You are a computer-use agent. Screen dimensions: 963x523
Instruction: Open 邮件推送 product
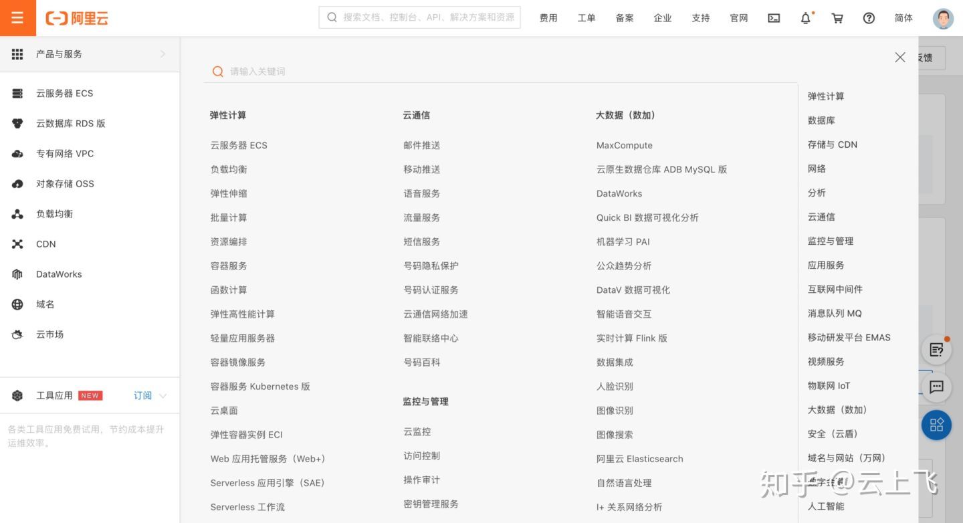pos(421,145)
